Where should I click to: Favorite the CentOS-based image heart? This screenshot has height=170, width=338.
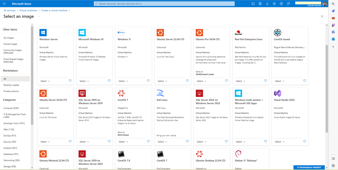point(304,81)
